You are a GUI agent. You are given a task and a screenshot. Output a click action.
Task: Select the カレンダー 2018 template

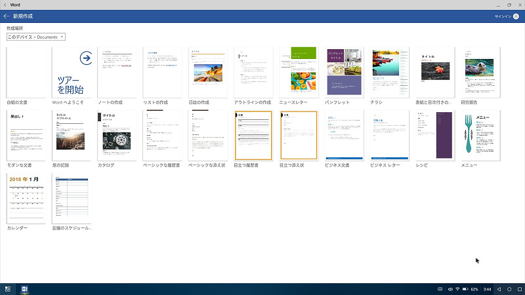coord(26,199)
